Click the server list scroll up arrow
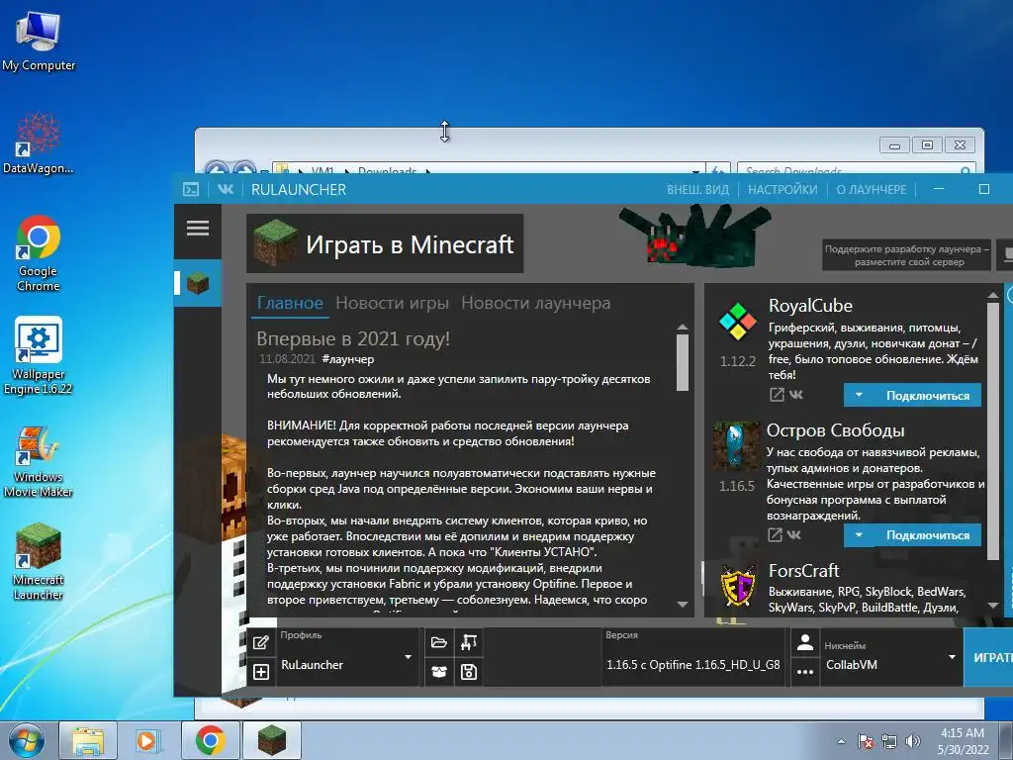Screen dimensions: 1013x760 [x=993, y=295]
